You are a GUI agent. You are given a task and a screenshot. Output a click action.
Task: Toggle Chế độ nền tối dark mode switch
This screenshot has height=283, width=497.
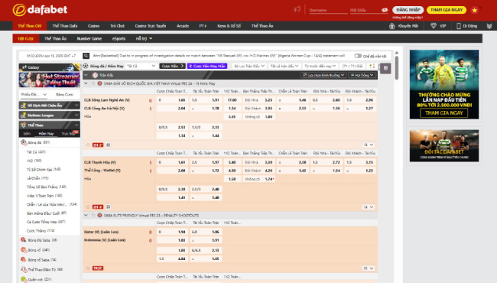click(x=358, y=56)
